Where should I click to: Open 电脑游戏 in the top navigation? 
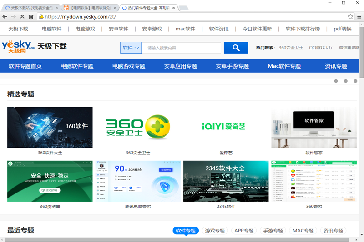click(85, 29)
